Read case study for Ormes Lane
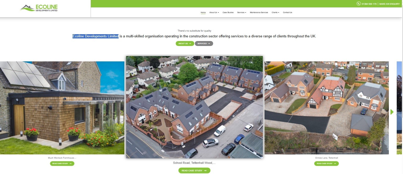The height and width of the screenshot is (174, 403). coord(326,164)
